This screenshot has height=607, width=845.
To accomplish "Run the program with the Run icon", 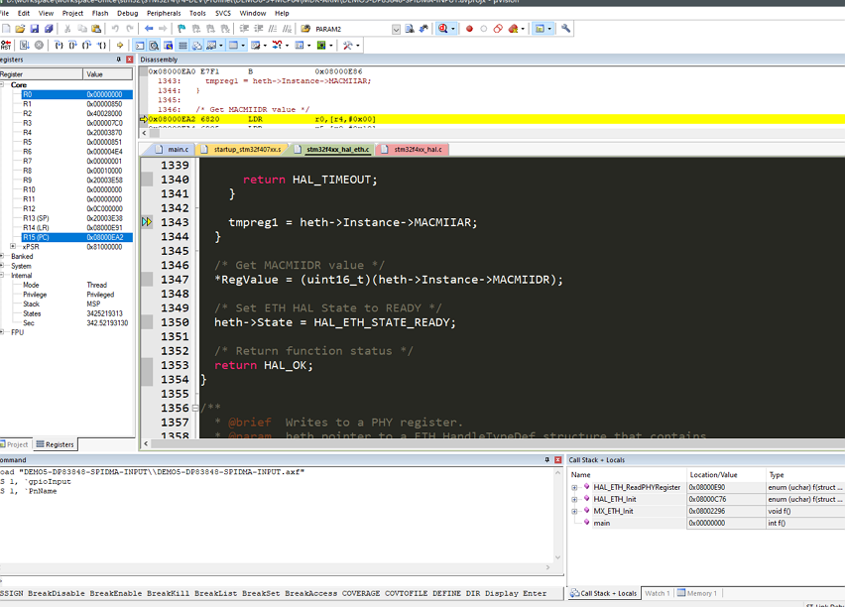I will (x=24, y=46).
